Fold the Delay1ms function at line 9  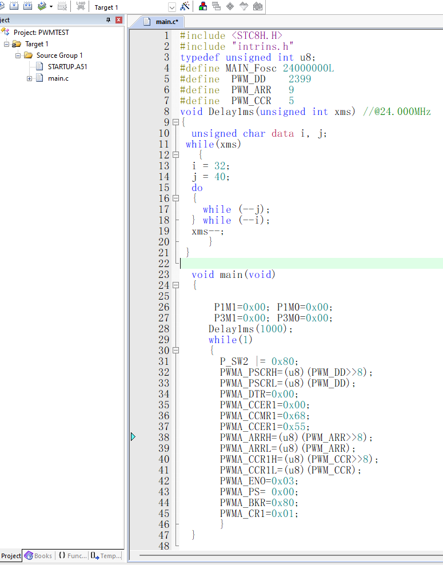coord(175,122)
